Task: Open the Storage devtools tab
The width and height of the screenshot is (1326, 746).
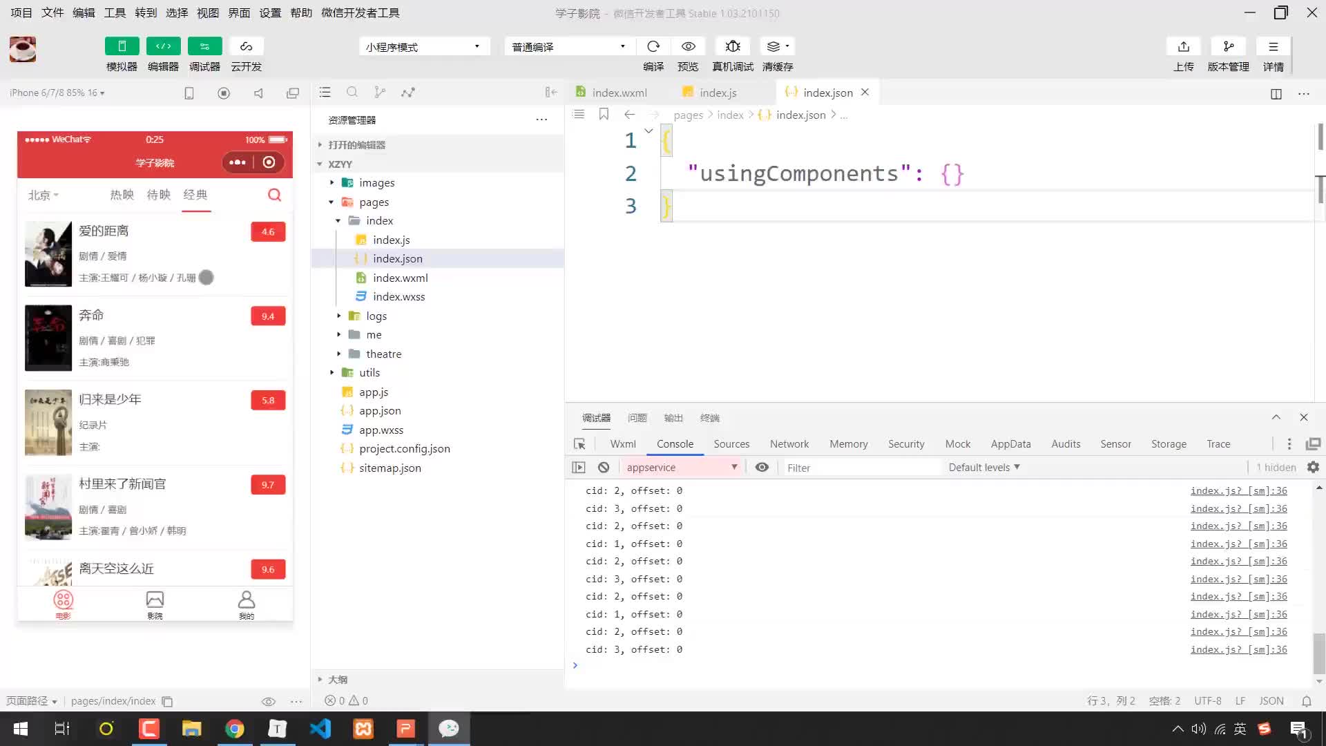Action: coord(1169,444)
